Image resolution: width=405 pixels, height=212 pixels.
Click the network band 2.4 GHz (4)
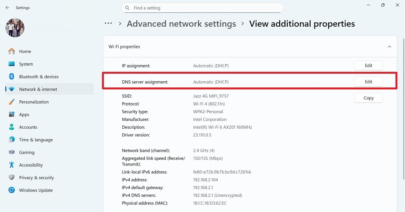pos(204,150)
